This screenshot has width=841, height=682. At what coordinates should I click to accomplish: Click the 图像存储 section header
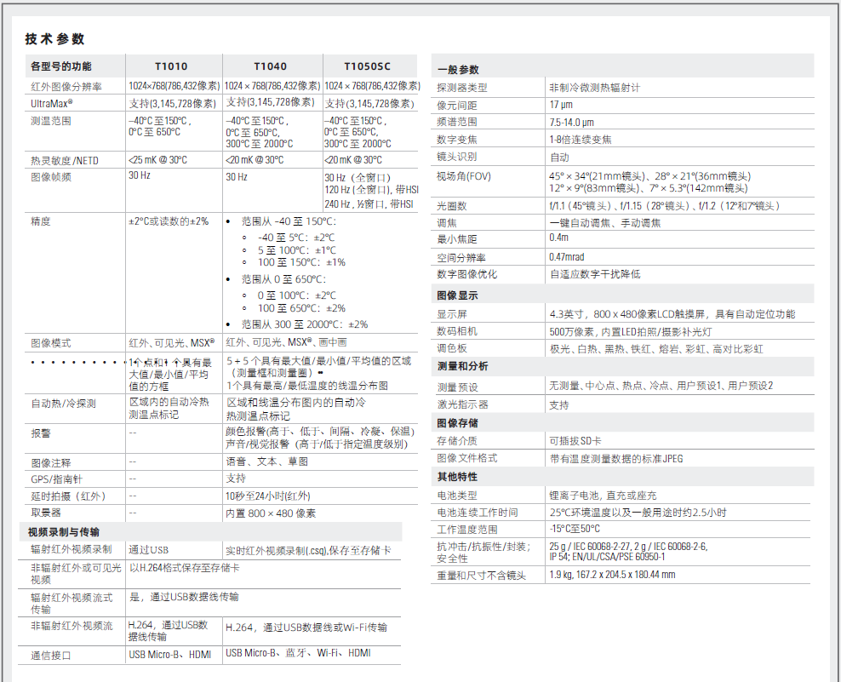(x=457, y=423)
